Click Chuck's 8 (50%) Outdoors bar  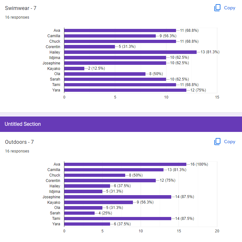coord(95,175)
